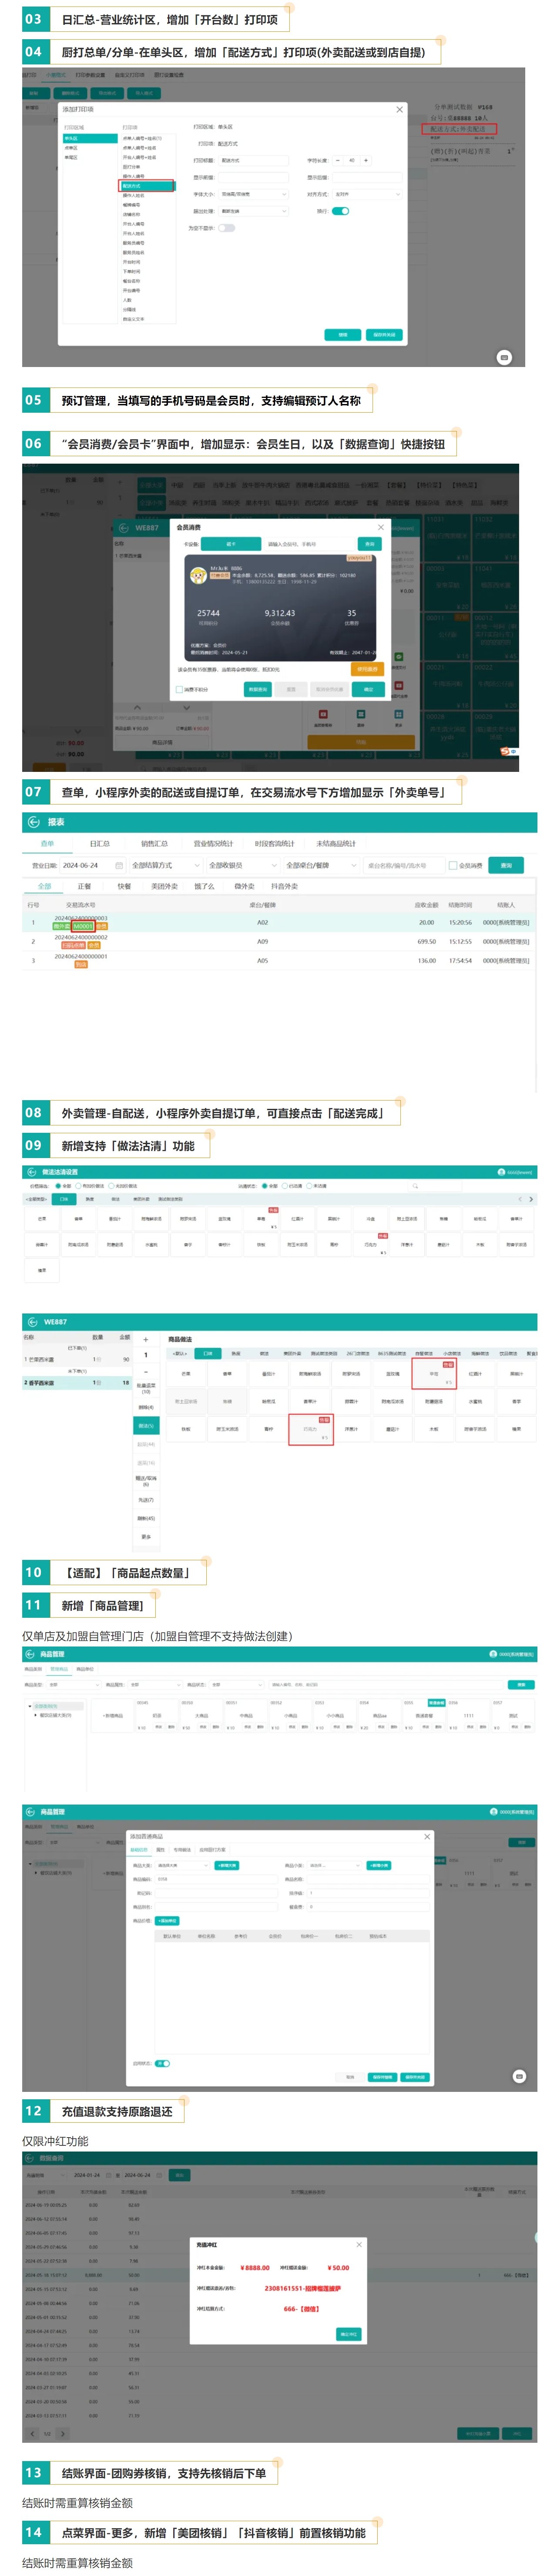Click the 确定 button in 会员消费 dialog
Viewport: 547px width, 2576px height.
[368, 689]
